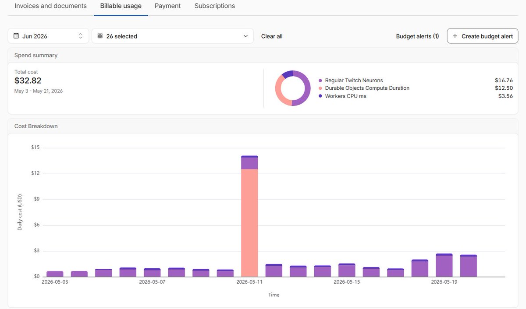Click the calendar icon in the date picker
Viewport: 526px width, 309px height.
coord(16,36)
